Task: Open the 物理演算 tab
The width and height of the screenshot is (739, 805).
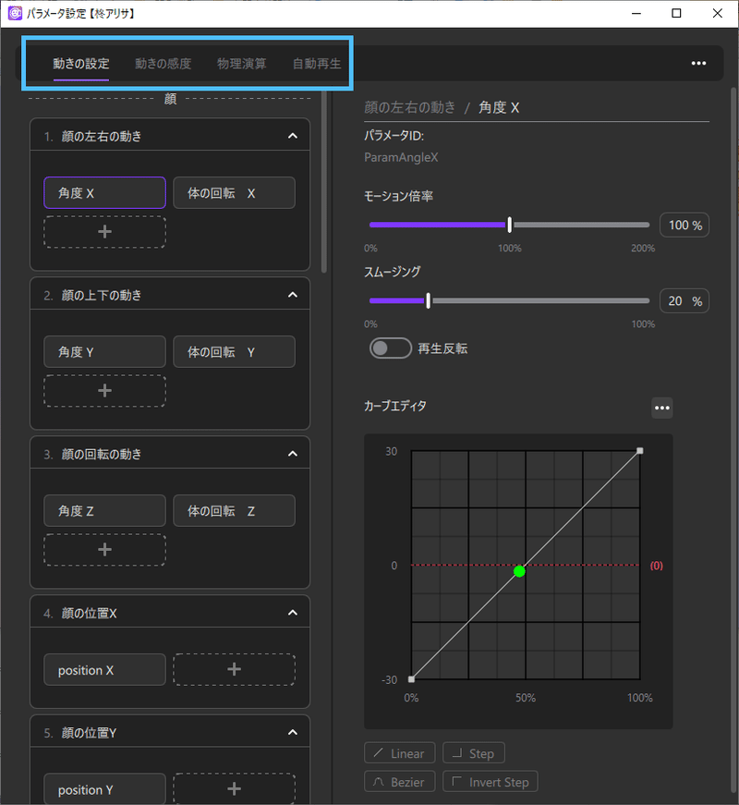Action: point(241,64)
